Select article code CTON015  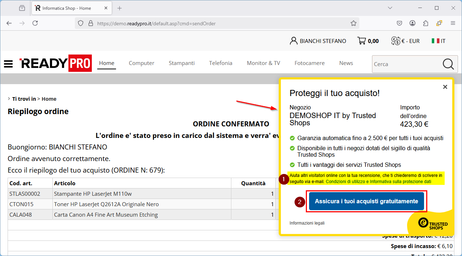tap(21, 204)
